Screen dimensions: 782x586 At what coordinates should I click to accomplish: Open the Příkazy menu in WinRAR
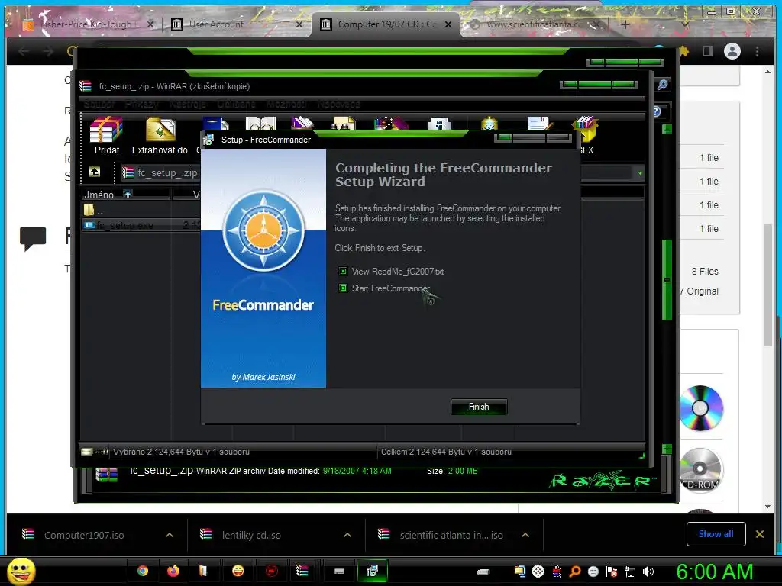click(141, 104)
